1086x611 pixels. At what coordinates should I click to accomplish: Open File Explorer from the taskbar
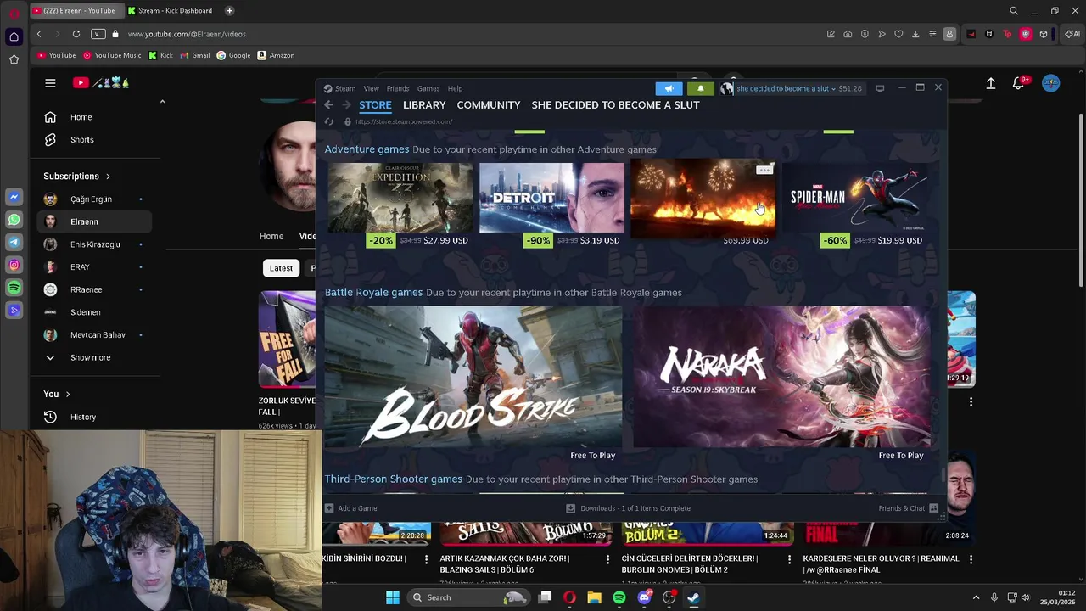click(594, 597)
